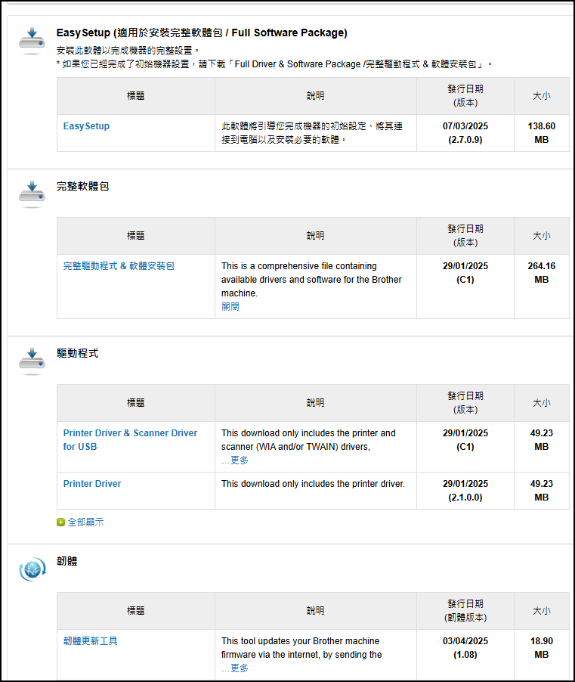Click the 完整軟體包 section download icon

click(32, 194)
